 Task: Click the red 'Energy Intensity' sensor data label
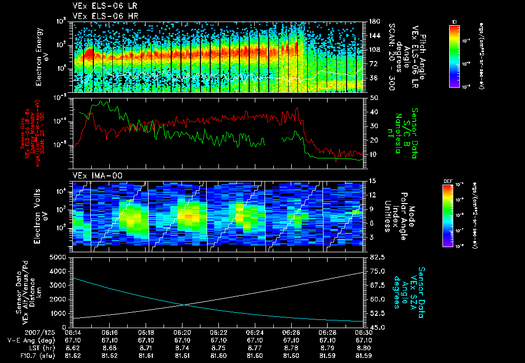[32, 133]
